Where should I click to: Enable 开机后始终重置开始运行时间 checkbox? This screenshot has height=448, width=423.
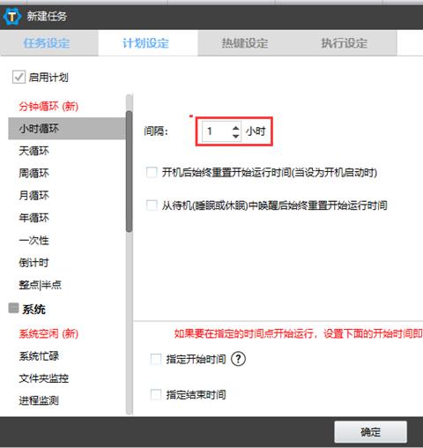point(152,172)
